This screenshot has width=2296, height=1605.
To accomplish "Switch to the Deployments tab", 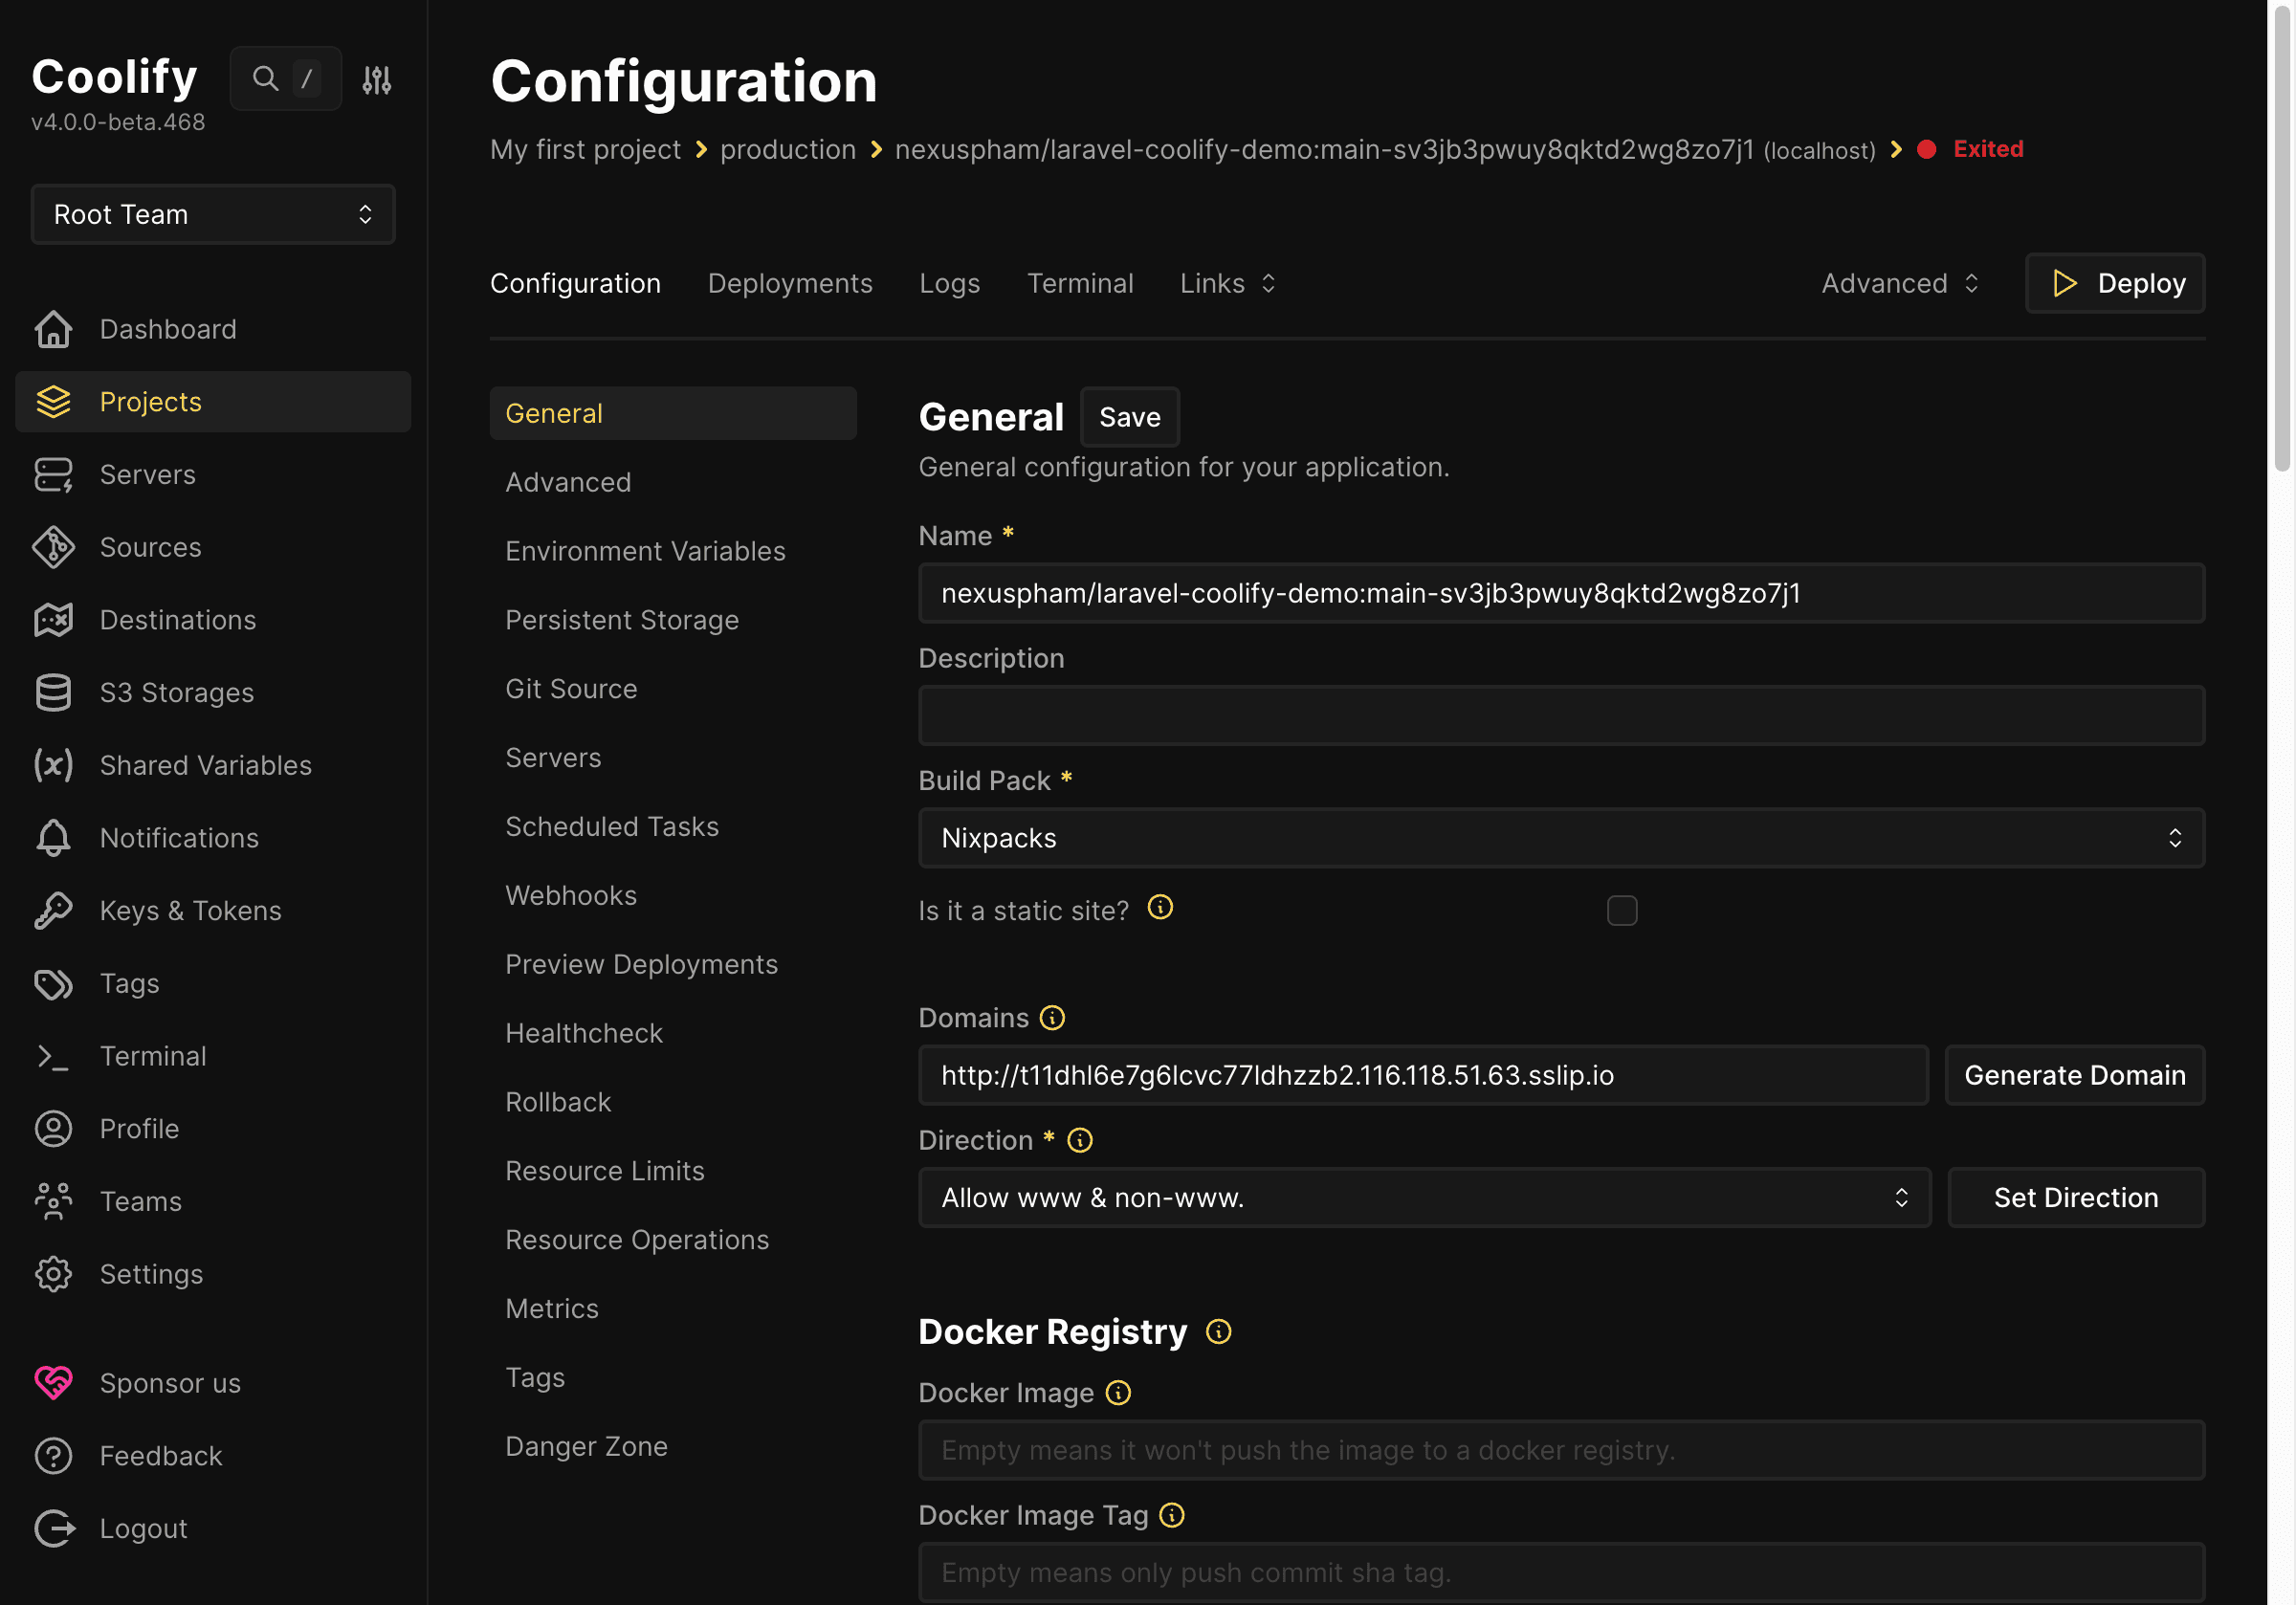I will 790,283.
